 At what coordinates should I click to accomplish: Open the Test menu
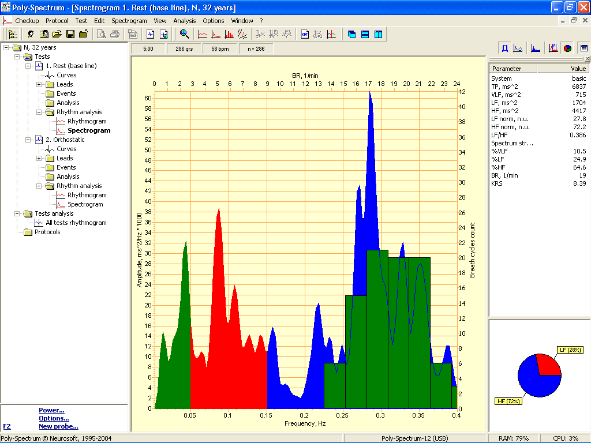81,21
